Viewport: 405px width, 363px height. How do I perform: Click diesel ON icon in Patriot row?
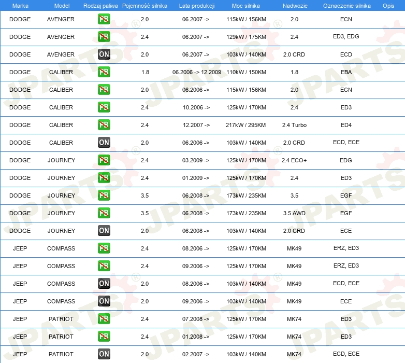[104, 354]
